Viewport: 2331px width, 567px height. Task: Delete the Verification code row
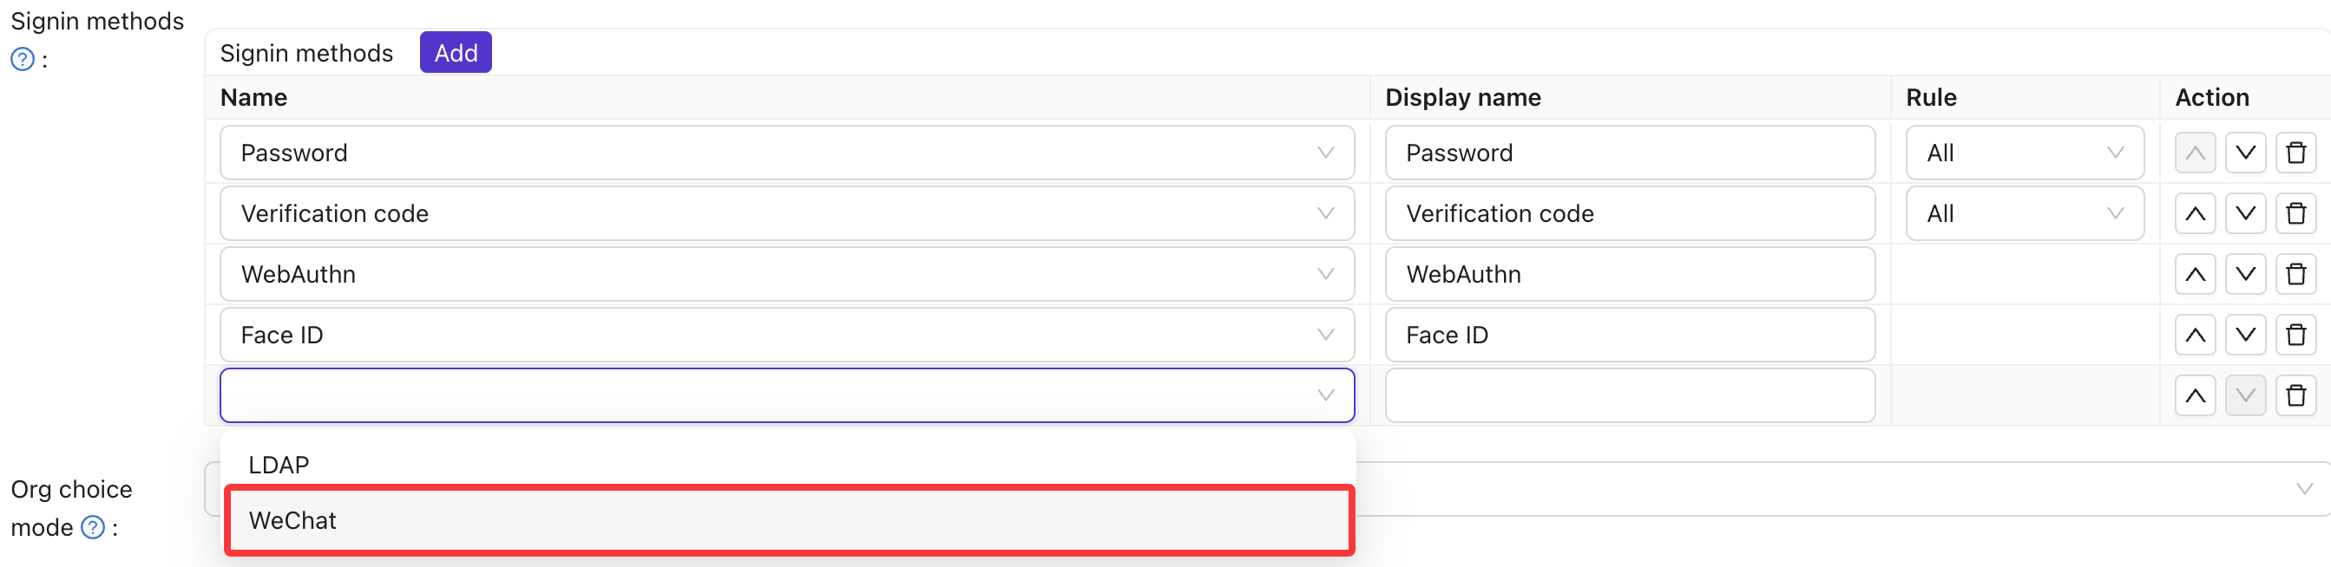(2295, 213)
